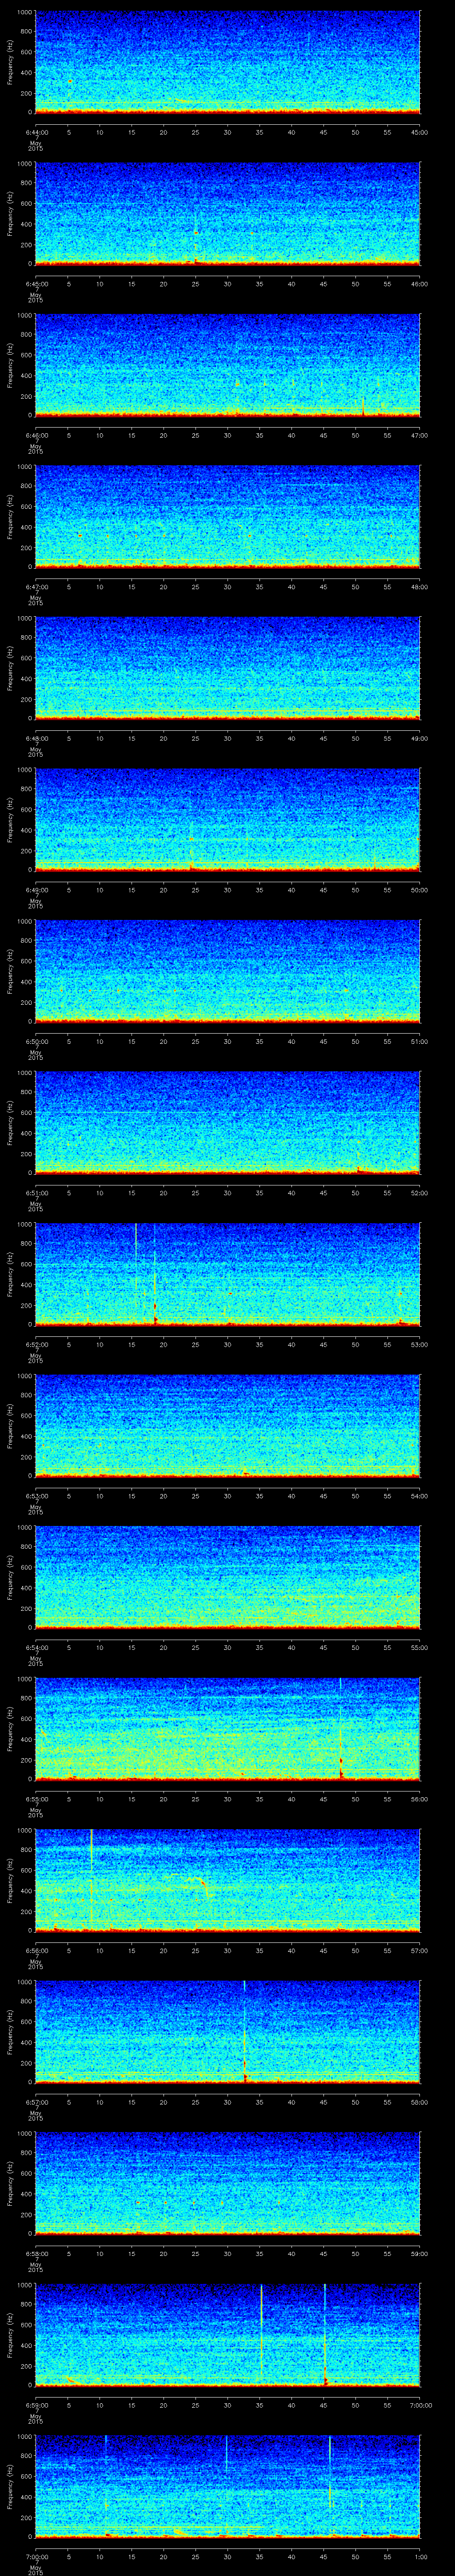The image size is (455, 2576).
Task: Choose the spectrogram panel starting at 6:55:00
Action: [227, 1728]
